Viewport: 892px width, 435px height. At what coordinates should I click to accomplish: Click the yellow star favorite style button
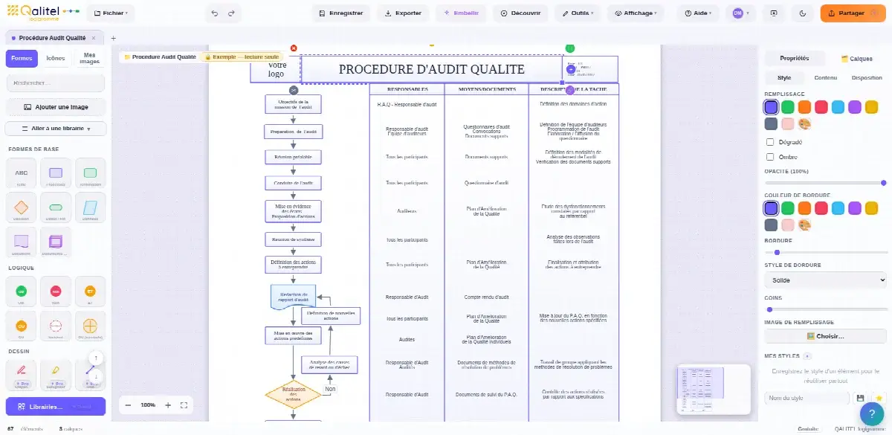pos(879,399)
